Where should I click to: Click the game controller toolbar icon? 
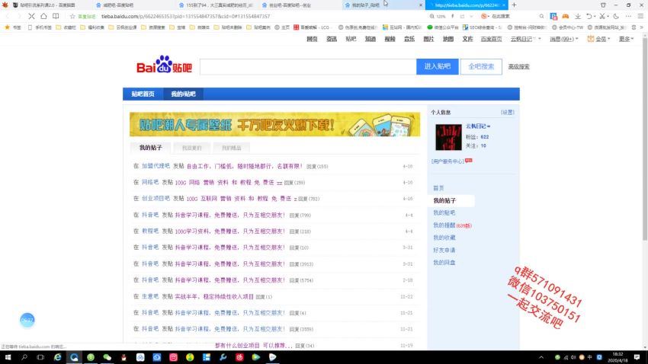566,16
